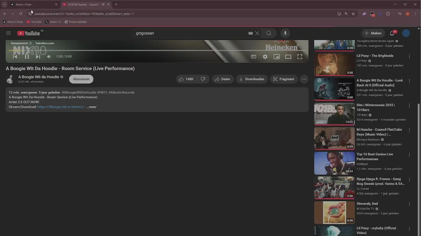The width and height of the screenshot is (421, 236).
Task: Open player settings gear
Action: [x=265, y=57]
